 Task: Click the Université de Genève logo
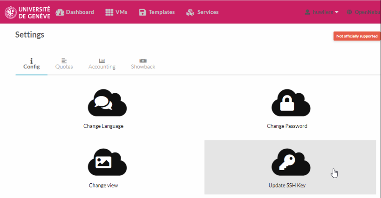(27, 12)
